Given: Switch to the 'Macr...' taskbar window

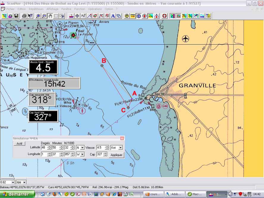Looking at the screenshot, I should coord(195,194).
